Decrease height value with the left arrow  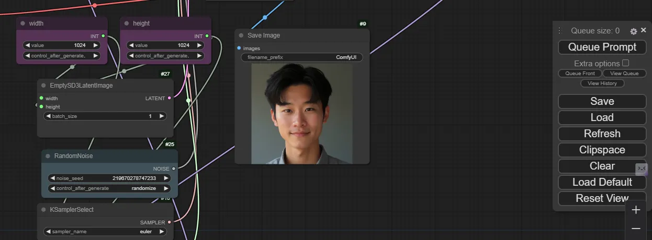pyautogui.click(x=131, y=45)
